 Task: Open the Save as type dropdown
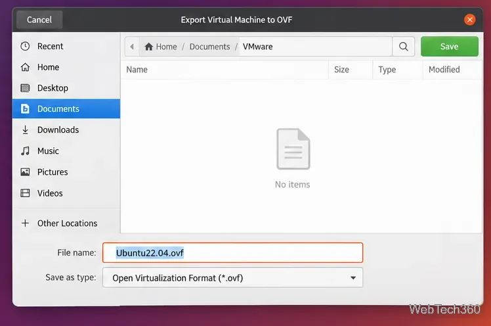(232, 278)
